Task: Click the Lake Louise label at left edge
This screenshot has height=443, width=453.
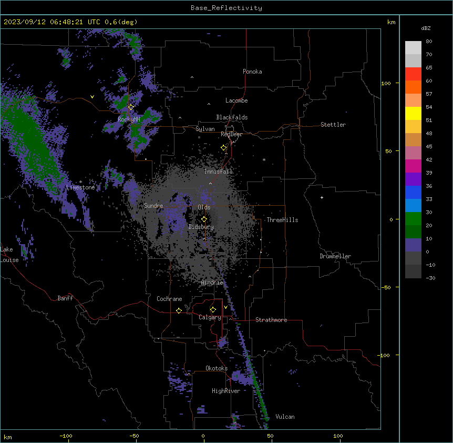Action: (9, 255)
